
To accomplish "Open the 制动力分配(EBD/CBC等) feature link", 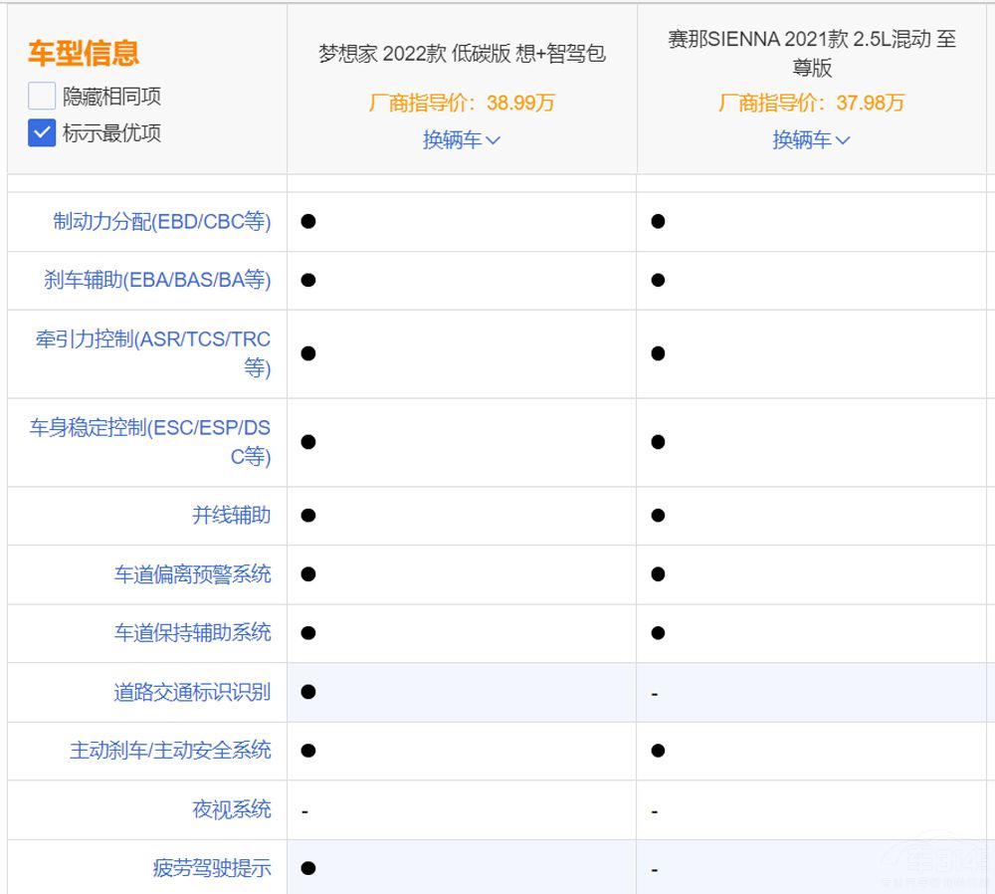I will tap(161, 221).
